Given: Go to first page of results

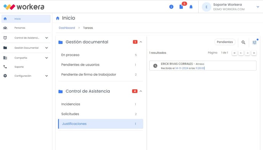Looking at the screenshot, I should (x=234, y=53).
